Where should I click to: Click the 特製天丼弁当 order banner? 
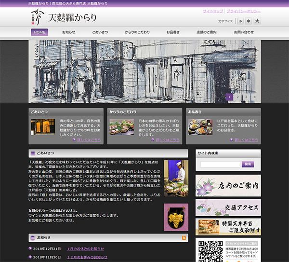(228, 227)
